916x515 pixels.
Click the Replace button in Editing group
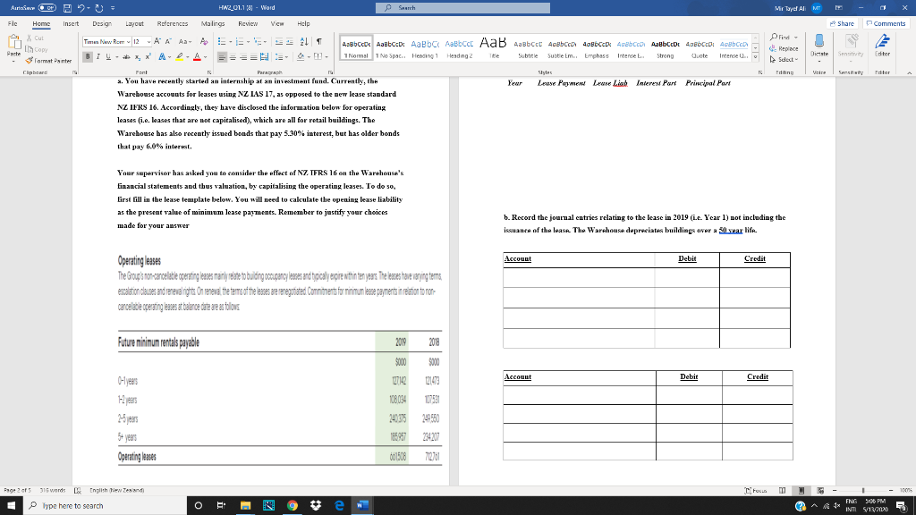[784, 48]
